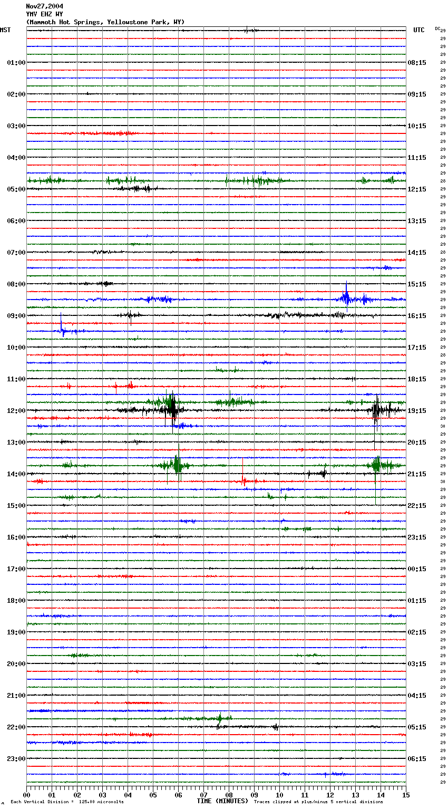Select the 19:00 MST row label

[16, 632]
